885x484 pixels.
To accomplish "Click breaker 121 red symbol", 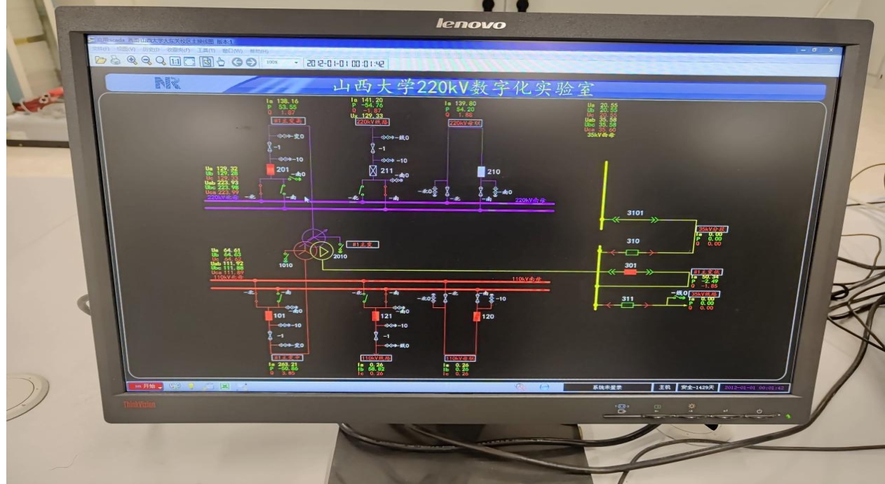I will (375, 316).
